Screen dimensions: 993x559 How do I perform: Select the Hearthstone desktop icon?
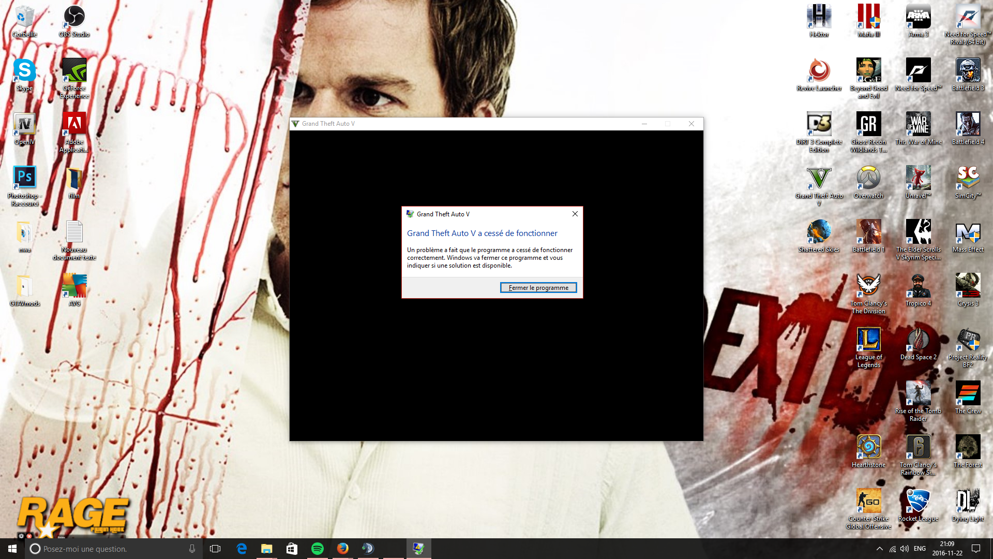[x=868, y=451]
